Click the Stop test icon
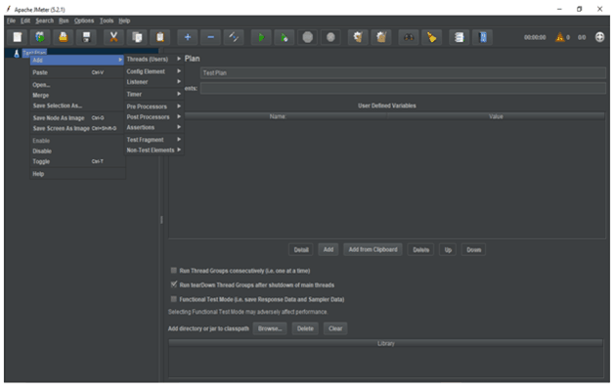This screenshot has width=614, height=387. coord(307,37)
